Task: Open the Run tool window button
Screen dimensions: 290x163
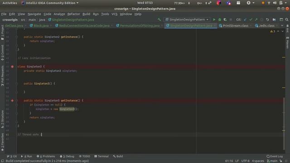Action: [x=26, y=156]
